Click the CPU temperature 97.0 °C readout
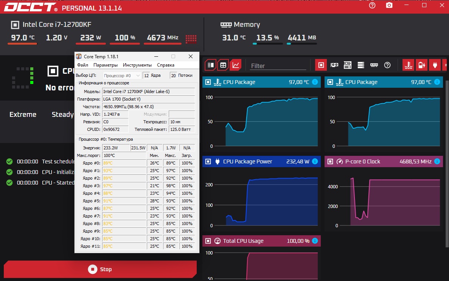449x281 pixels. pyautogui.click(x=23, y=38)
